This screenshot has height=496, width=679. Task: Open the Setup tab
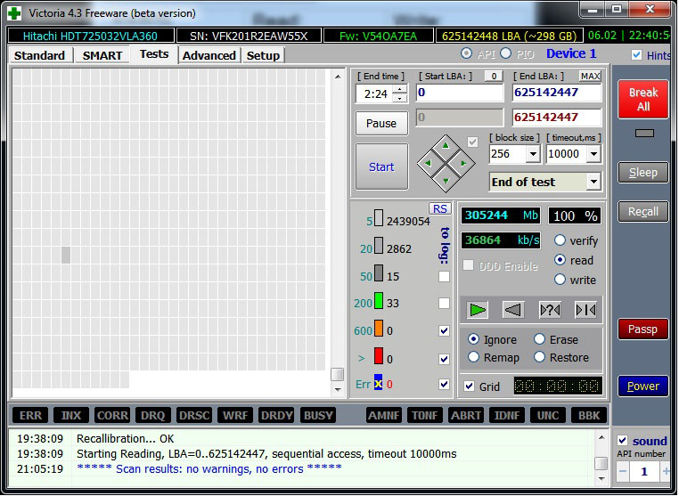coord(263,55)
